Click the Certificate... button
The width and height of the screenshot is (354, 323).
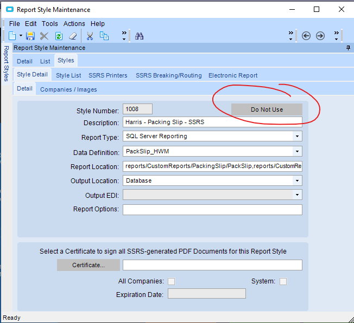[x=88, y=265]
